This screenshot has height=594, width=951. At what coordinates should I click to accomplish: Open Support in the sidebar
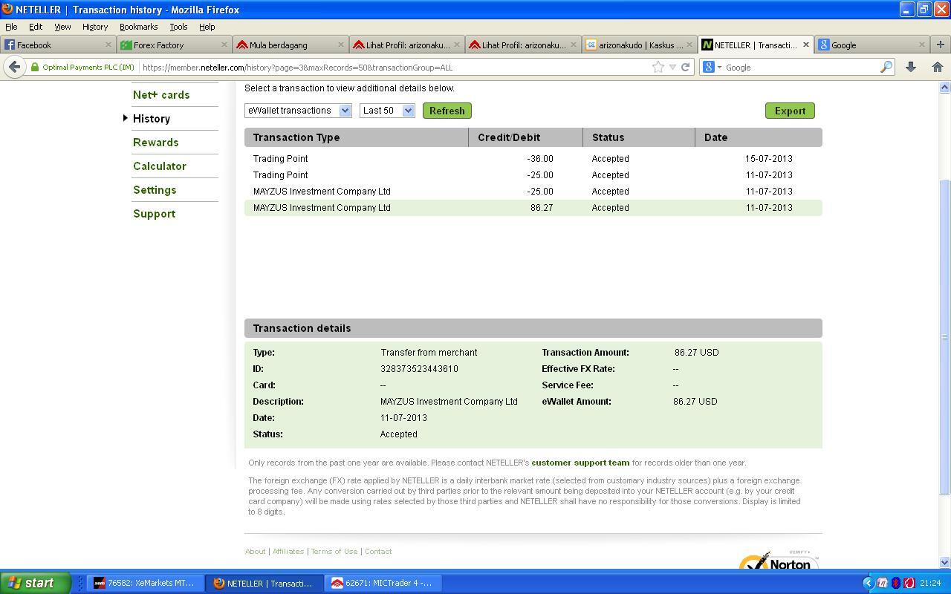point(154,214)
